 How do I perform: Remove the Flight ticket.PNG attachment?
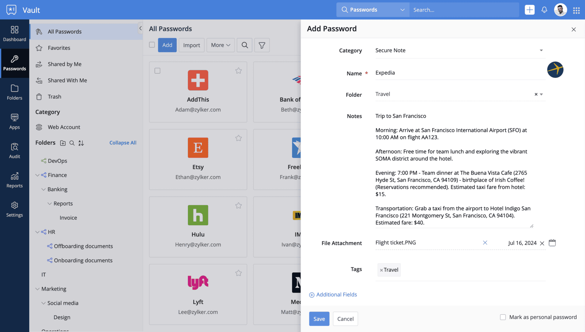485,242
